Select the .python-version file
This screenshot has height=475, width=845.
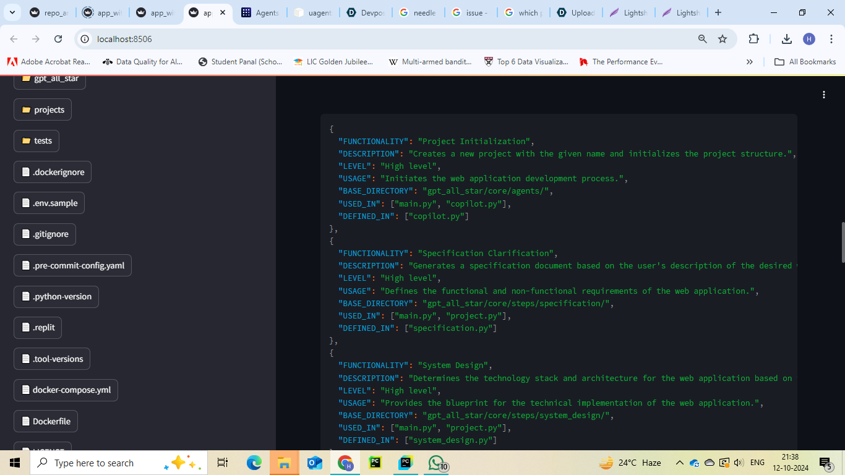(x=56, y=296)
